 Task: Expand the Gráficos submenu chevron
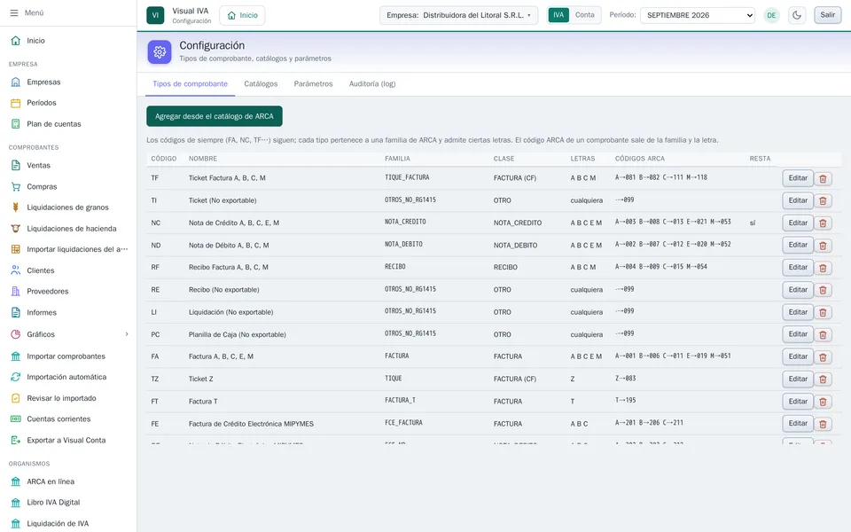127,334
